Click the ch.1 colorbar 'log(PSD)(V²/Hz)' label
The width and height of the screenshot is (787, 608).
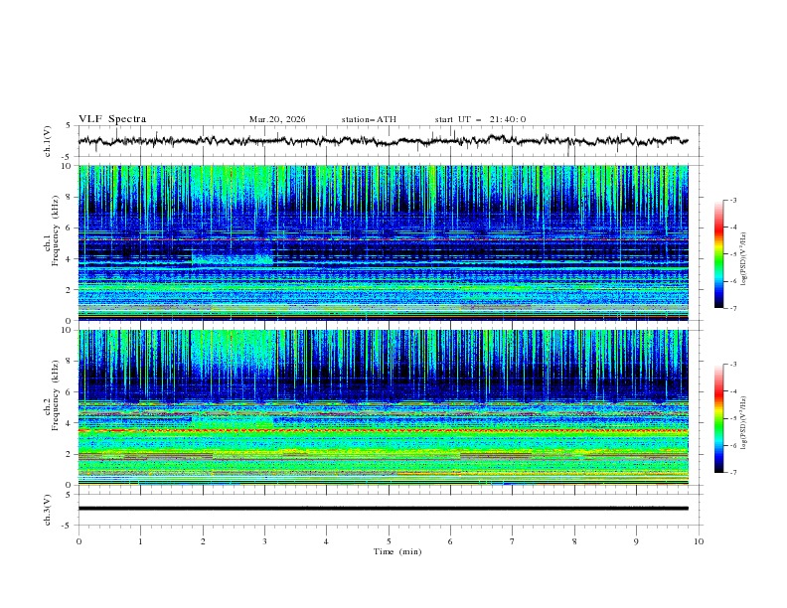tap(744, 259)
